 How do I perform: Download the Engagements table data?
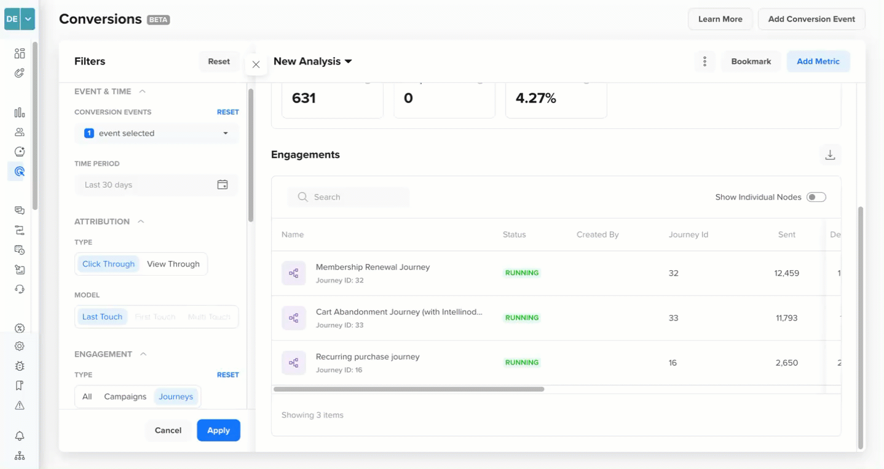point(830,155)
